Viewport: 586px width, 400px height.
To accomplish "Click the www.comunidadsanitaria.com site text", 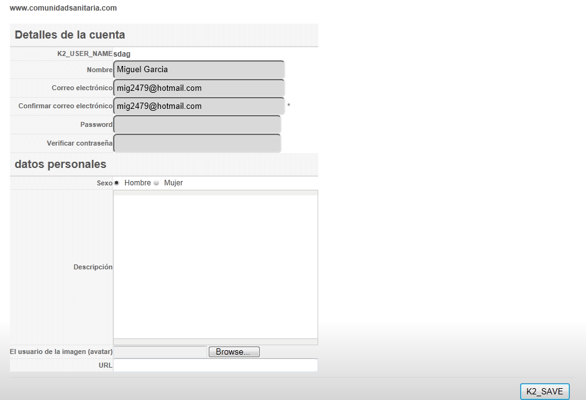I will tap(63, 8).
